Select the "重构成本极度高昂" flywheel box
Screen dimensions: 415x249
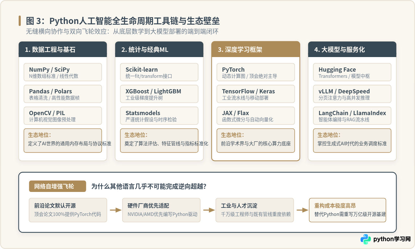pos(348,210)
